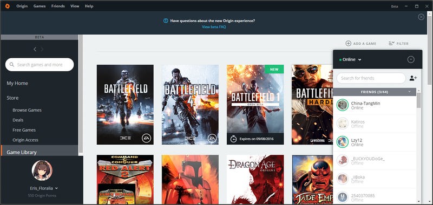The image size is (433, 205).
Task: Go forward using the right navigation arrow
Action: (42, 49)
